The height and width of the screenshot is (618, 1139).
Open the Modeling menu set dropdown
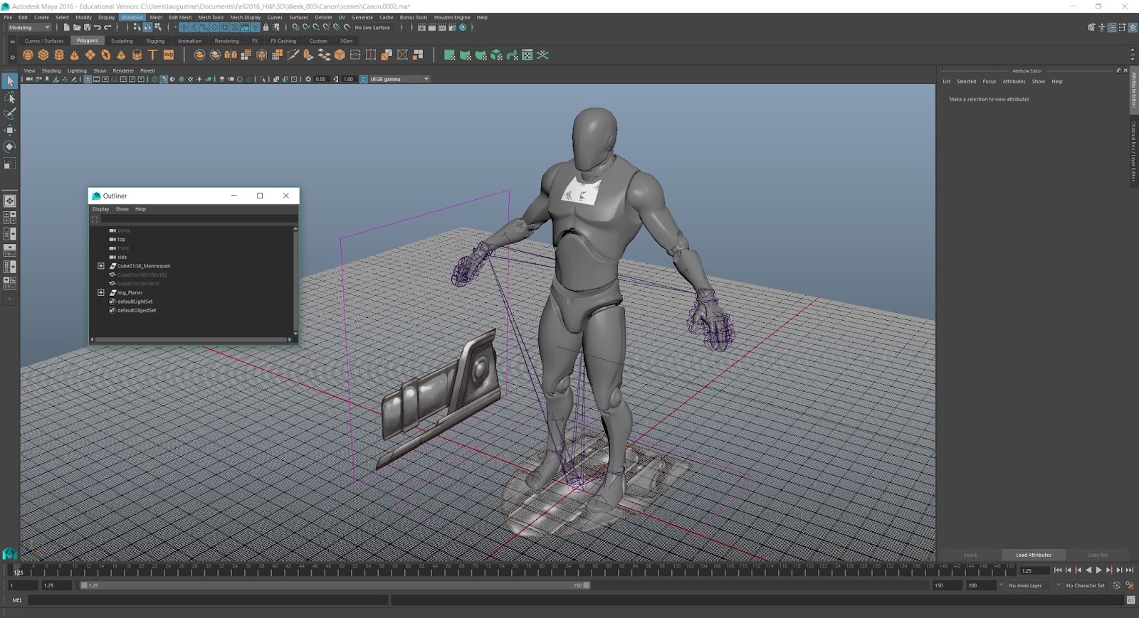click(x=29, y=28)
